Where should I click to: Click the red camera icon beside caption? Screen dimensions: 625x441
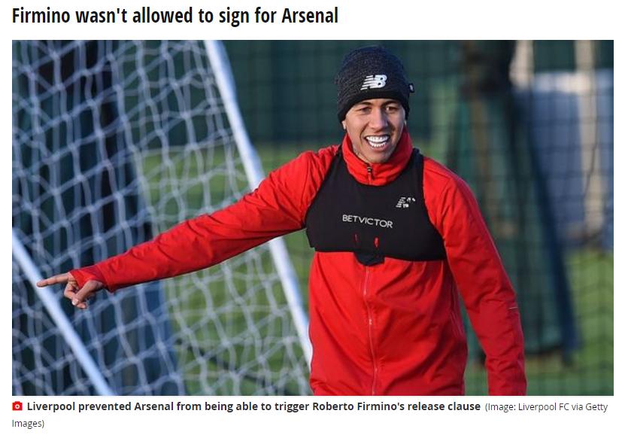click(17, 406)
